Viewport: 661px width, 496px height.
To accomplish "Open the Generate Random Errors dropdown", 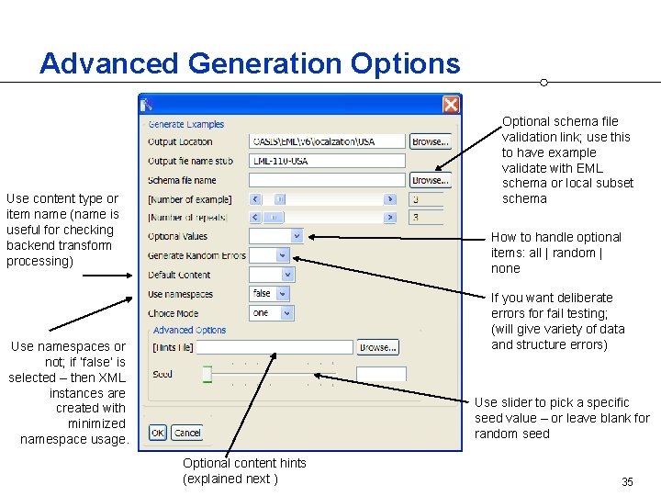I will (x=283, y=255).
